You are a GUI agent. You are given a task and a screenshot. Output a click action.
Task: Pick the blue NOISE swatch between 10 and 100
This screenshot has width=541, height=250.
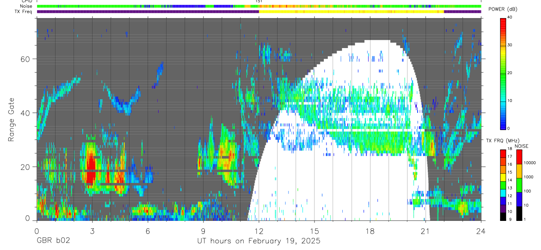519,199
